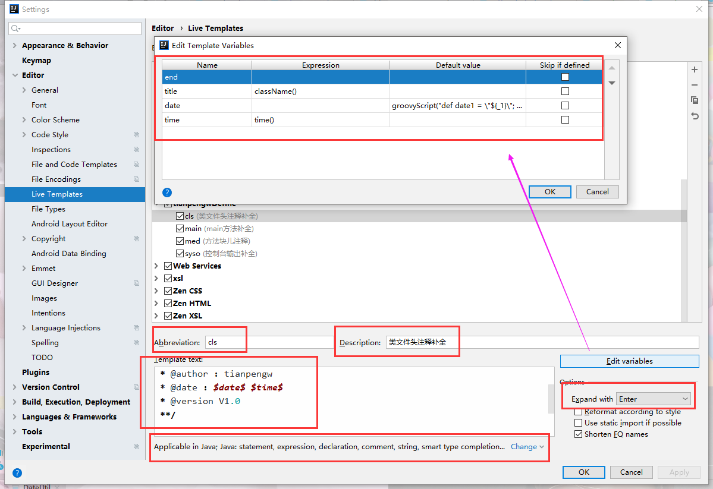
Task: Move variable down with the down arrow
Action: [x=612, y=83]
